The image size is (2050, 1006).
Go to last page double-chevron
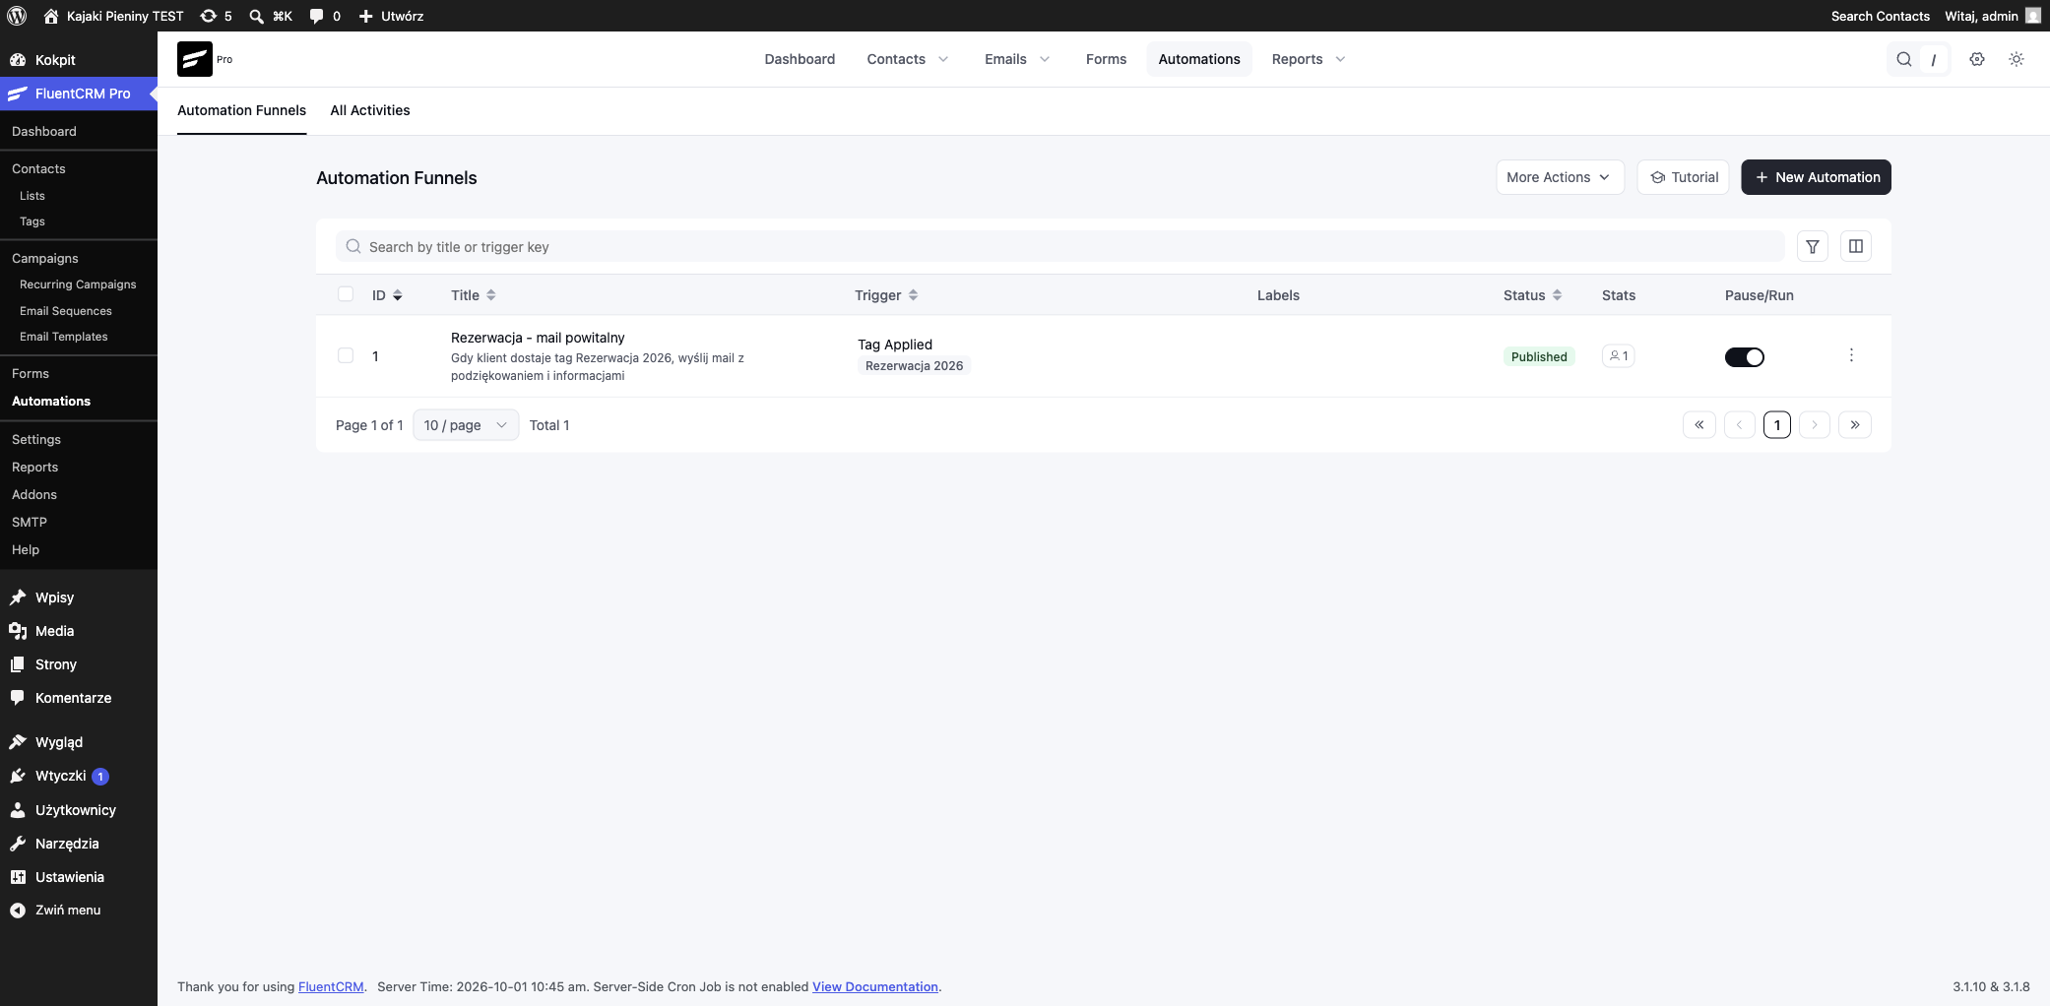pos(1855,425)
